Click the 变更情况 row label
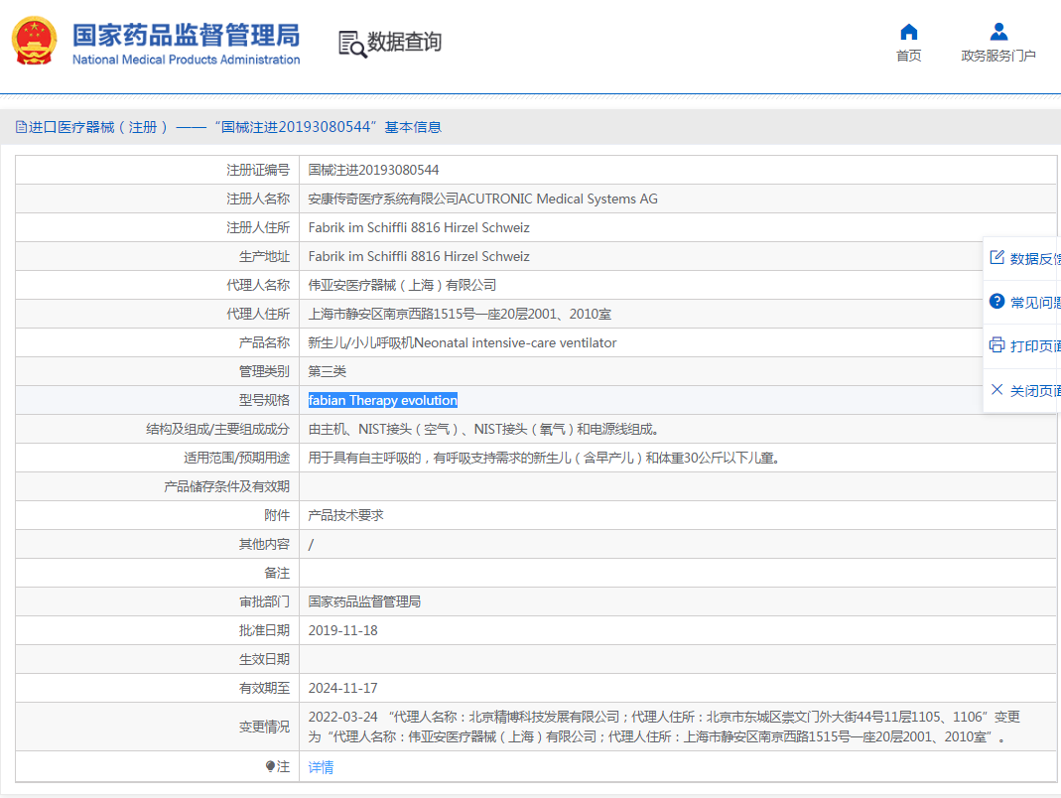The height and width of the screenshot is (798, 1061). (x=264, y=727)
